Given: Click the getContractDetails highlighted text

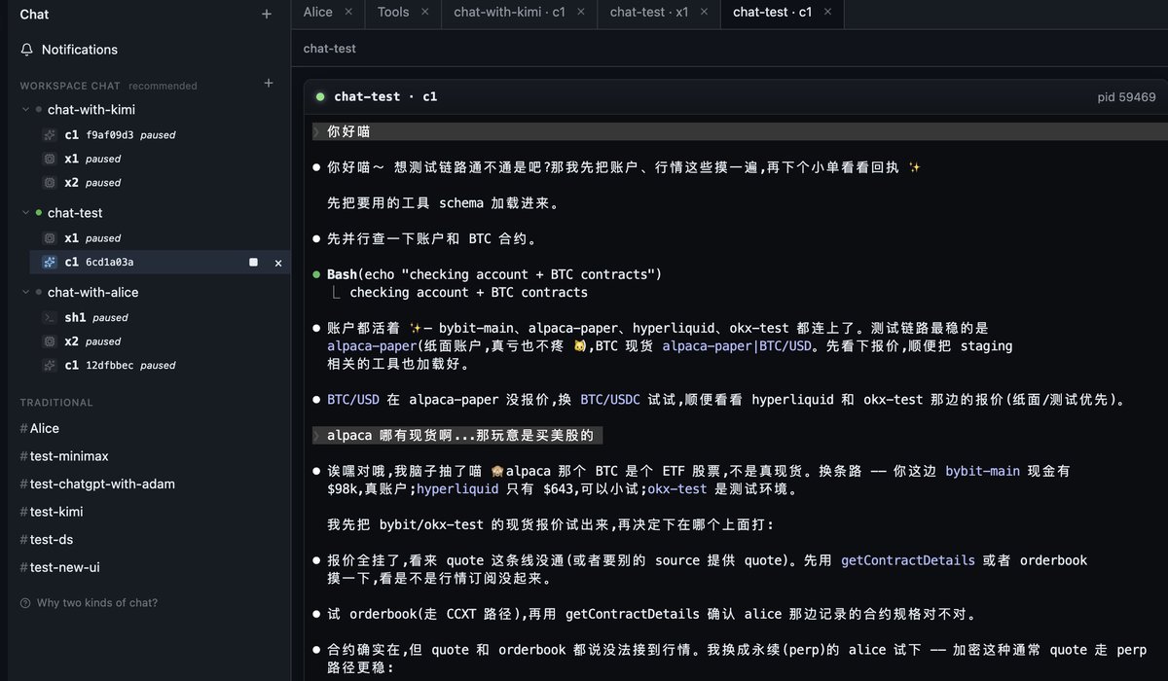Looking at the screenshot, I should (908, 560).
